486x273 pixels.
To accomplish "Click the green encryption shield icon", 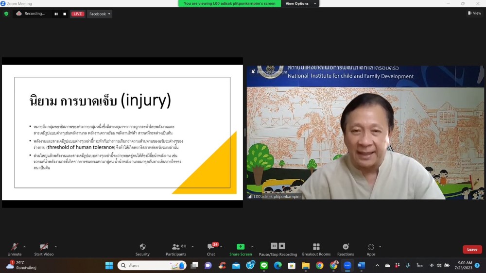I will coord(6,14).
